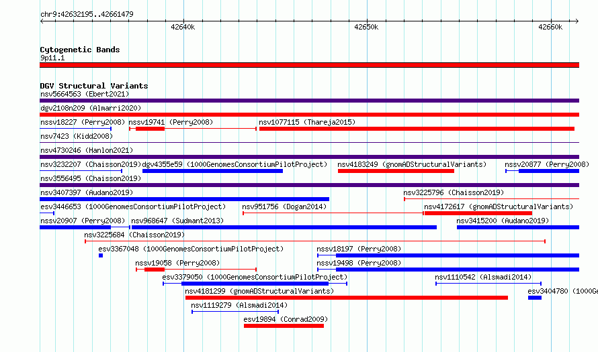Select the nssv19498 (Perry2008) label
Screen dimensions: 598x352
click(x=359, y=263)
